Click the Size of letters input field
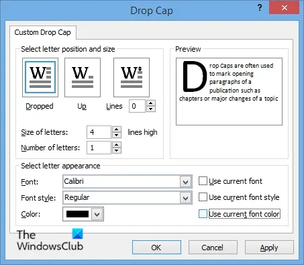The height and width of the screenshot is (265, 304). [99, 132]
